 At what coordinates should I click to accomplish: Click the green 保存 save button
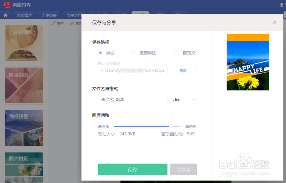(132, 169)
